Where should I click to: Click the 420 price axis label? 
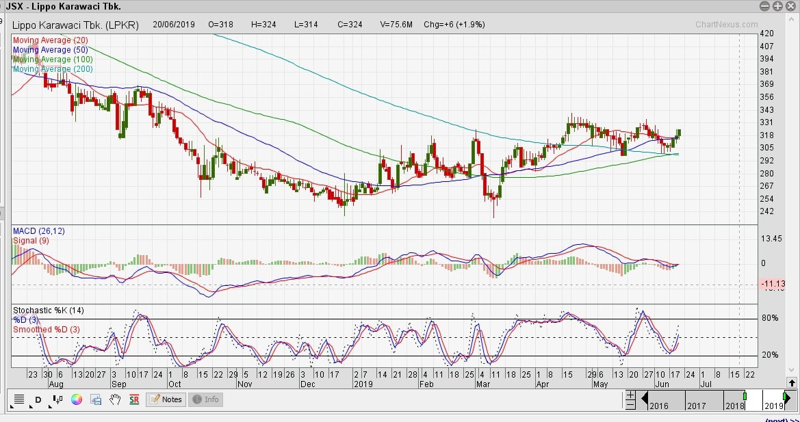(767, 34)
